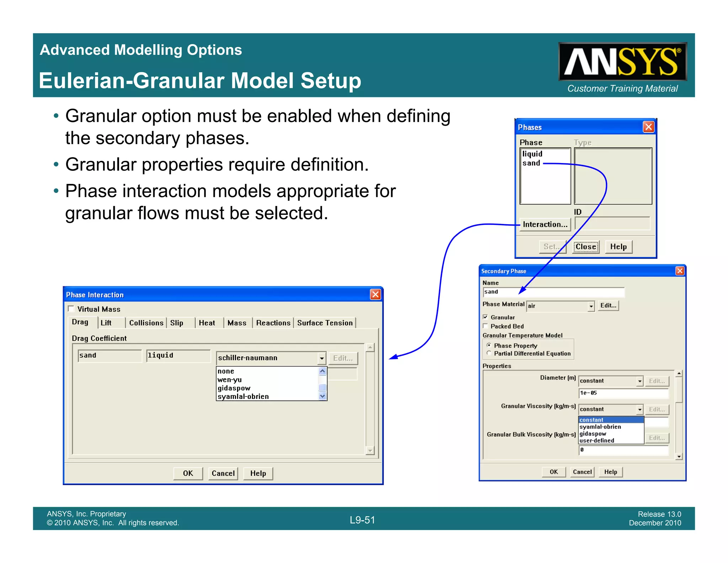Screen dimensions: 728x563
Task: Switch to the Slip tab
Action: click(x=181, y=323)
